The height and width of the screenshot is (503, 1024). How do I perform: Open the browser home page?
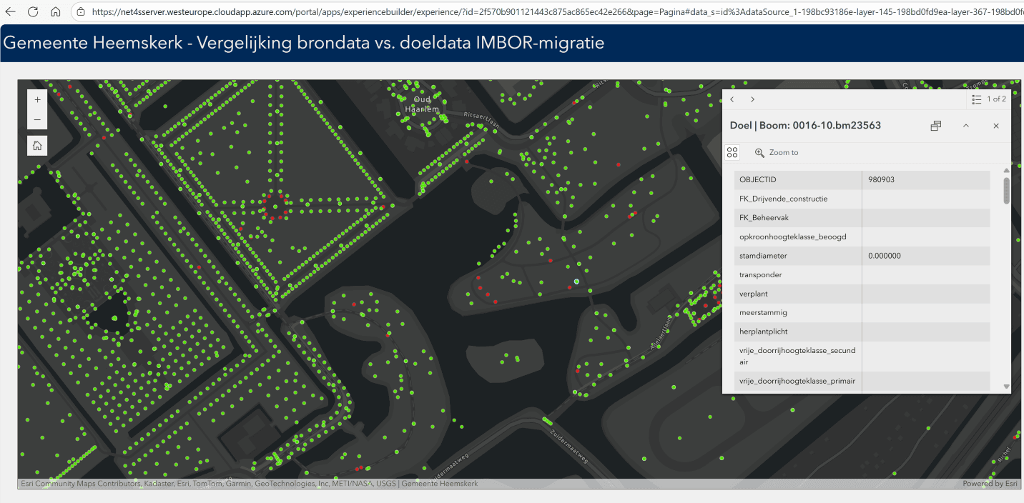[55, 12]
